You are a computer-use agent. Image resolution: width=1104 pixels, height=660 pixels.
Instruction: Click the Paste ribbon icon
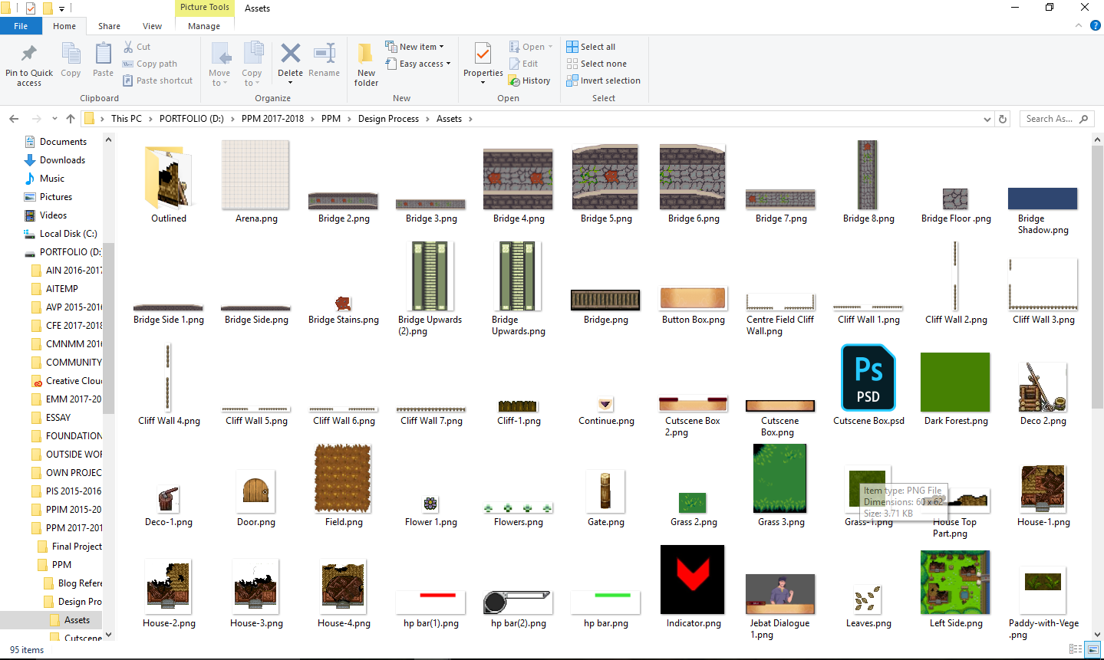103,54
